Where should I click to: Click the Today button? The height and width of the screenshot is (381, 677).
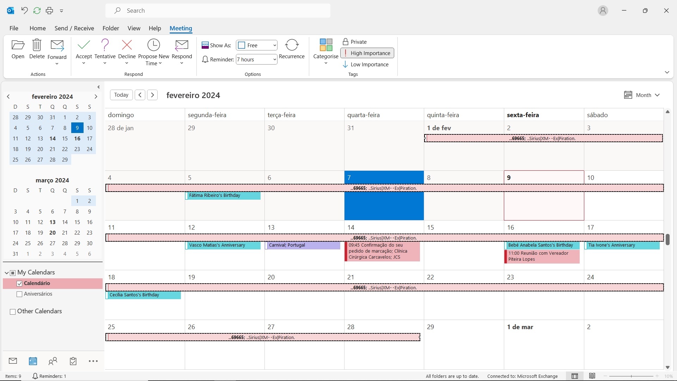[121, 95]
